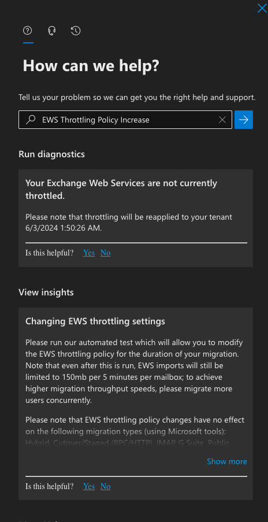Click the Exchange Web Services not throttled heading

point(121,190)
